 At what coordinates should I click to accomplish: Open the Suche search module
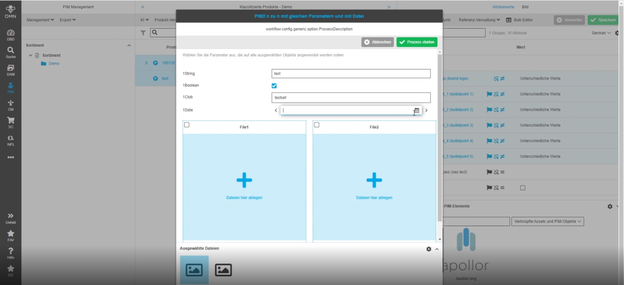point(11,53)
